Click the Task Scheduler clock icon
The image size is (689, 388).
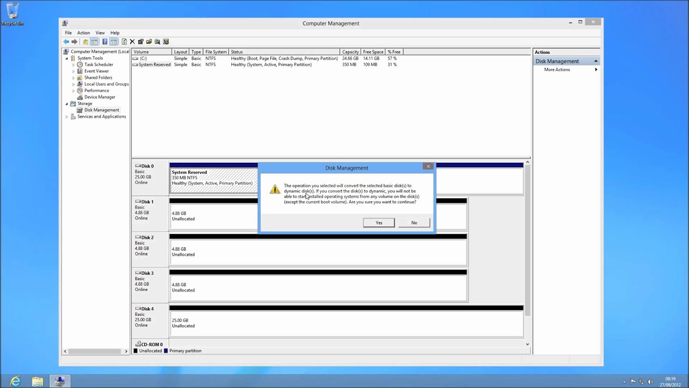point(80,65)
